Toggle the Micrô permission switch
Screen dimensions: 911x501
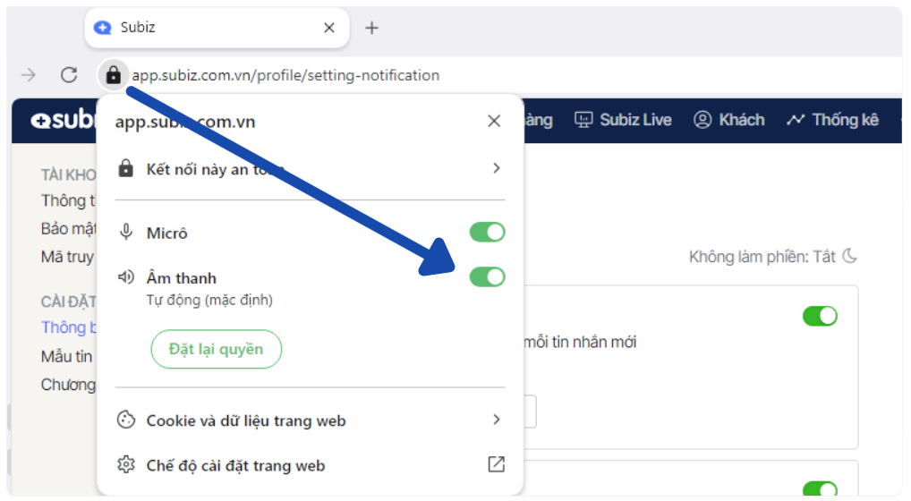[x=487, y=233]
